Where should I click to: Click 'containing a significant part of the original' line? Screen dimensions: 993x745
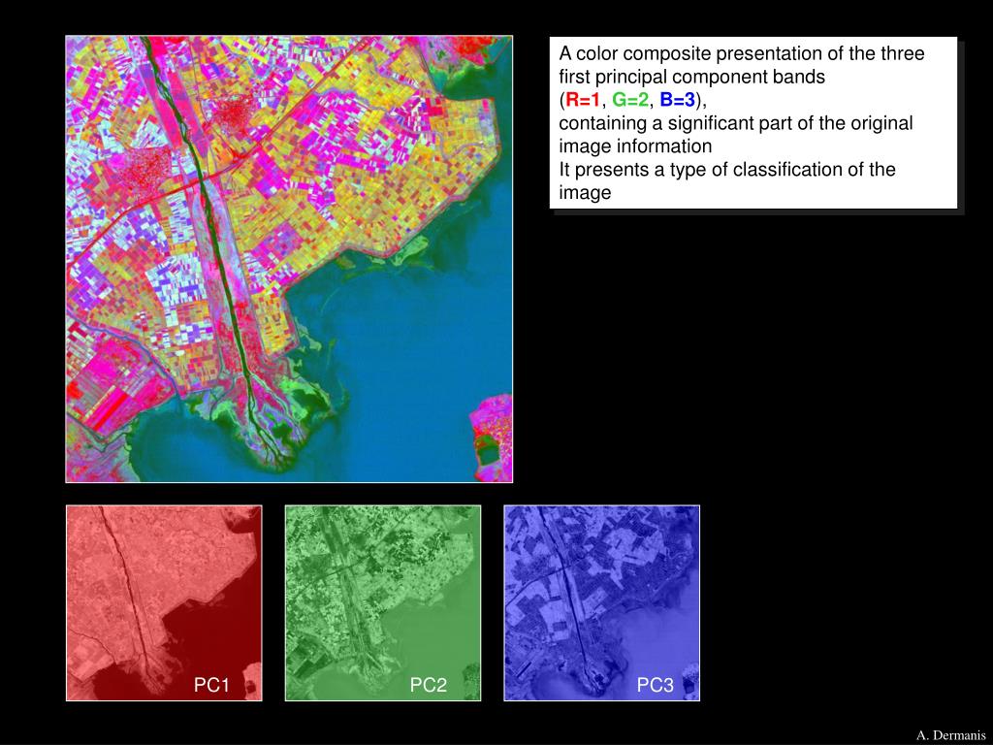pyautogui.click(x=736, y=123)
